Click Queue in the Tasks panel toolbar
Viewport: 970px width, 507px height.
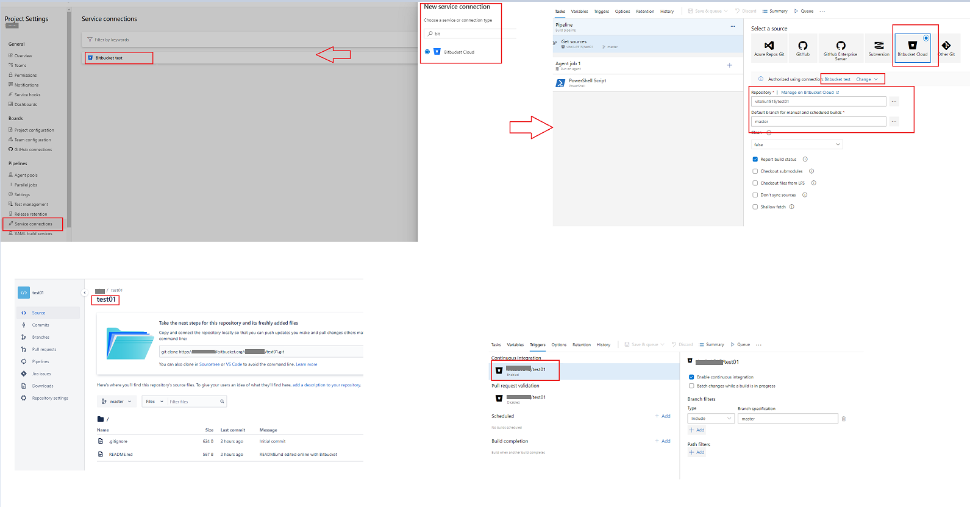point(804,11)
